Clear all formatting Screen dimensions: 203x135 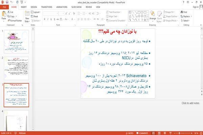pyautogui.click(x=74, y=13)
